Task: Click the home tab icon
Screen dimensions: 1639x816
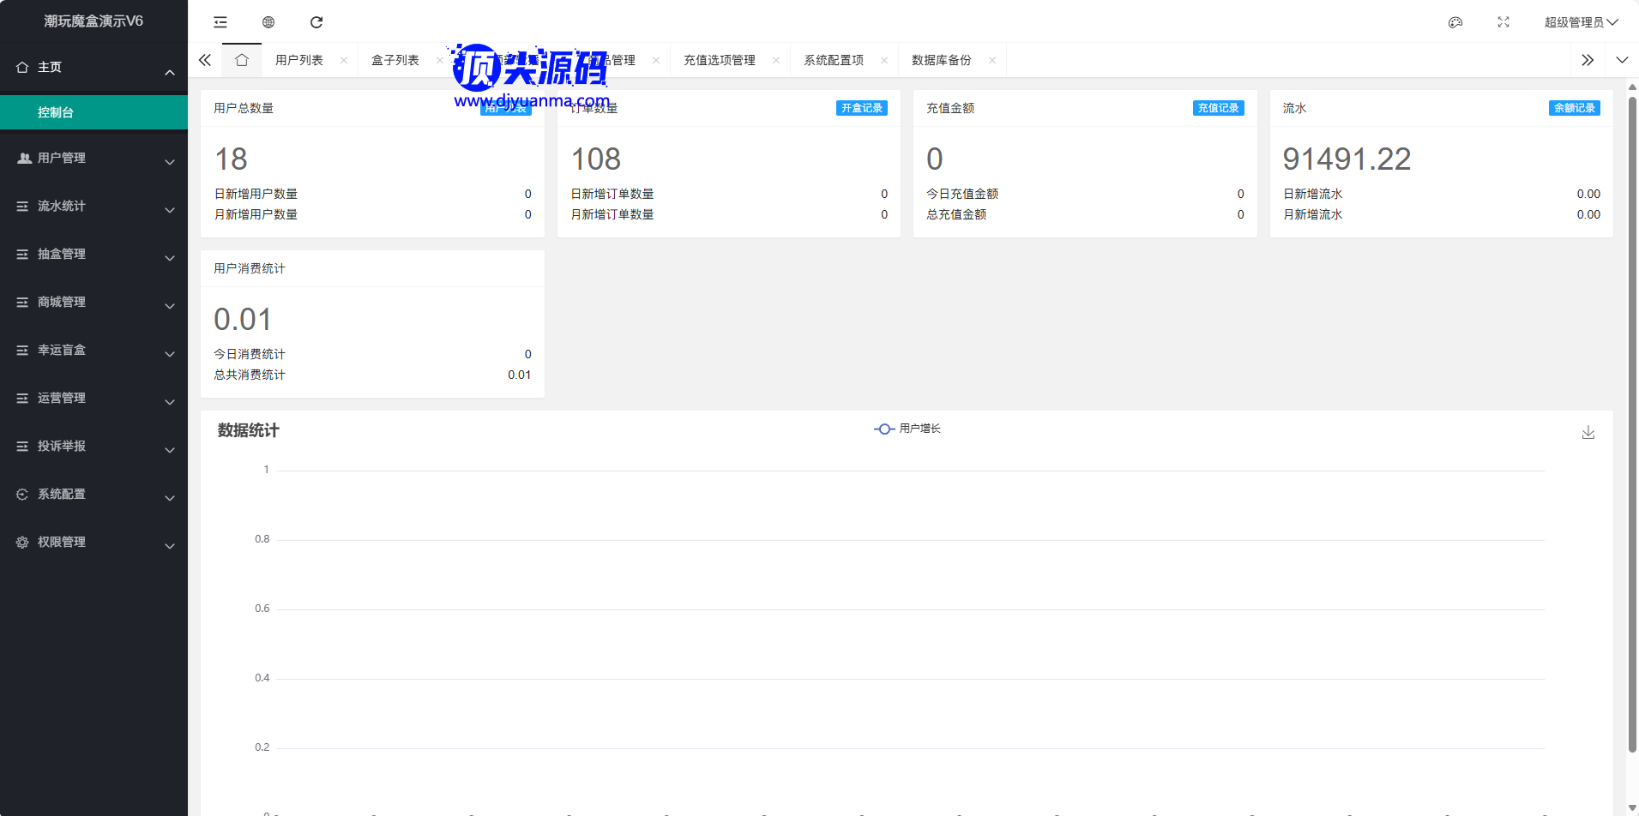Action: tap(242, 60)
